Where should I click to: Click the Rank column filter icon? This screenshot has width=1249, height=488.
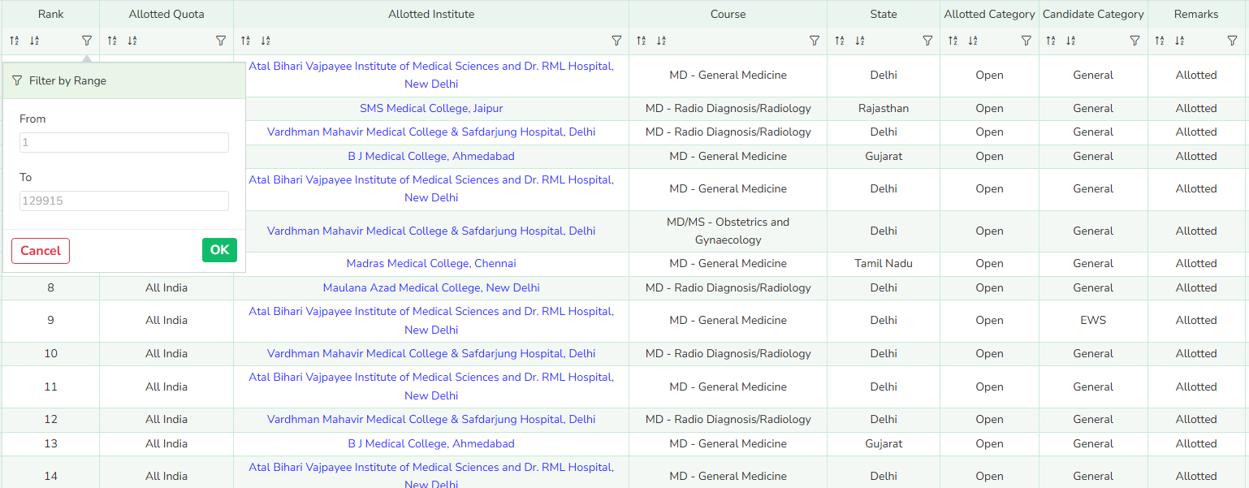tap(87, 41)
